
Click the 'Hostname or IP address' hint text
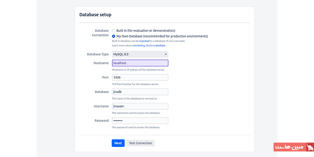point(139,70)
